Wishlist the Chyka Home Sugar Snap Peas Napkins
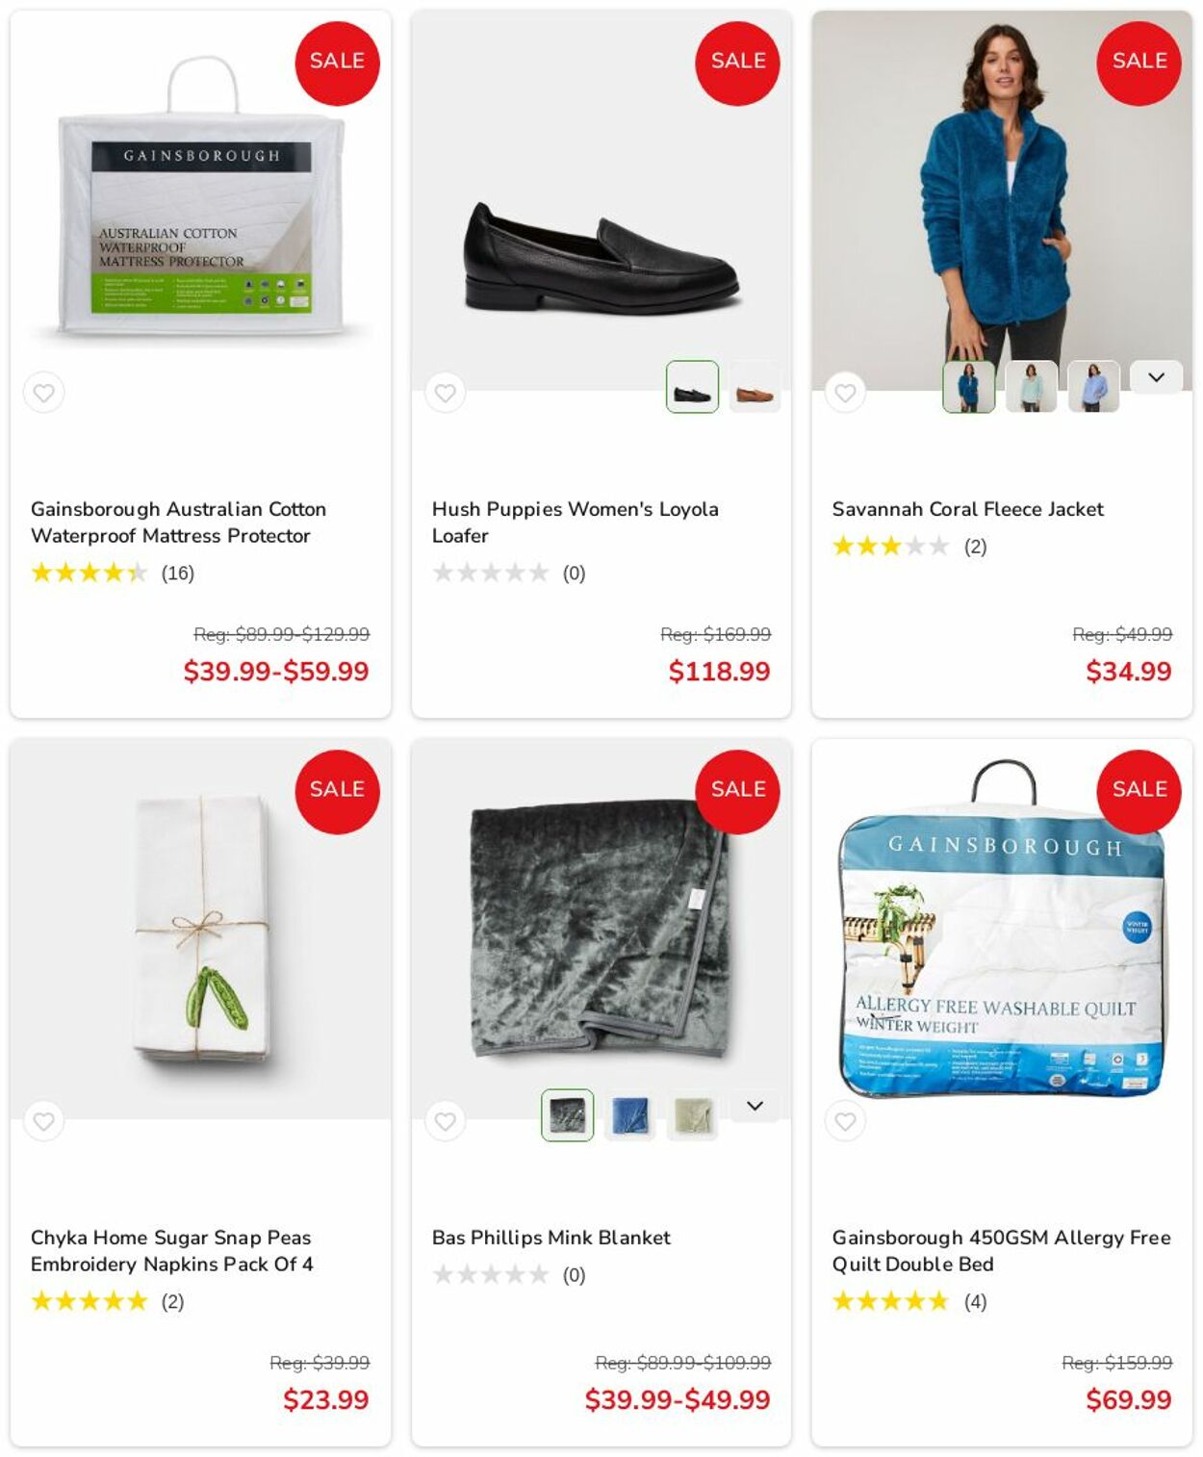The width and height of the screenshot is (1203, 1457). [x=44, y=1121]
